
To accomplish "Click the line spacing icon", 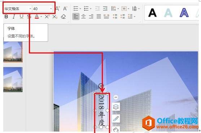I will point(130,17).
